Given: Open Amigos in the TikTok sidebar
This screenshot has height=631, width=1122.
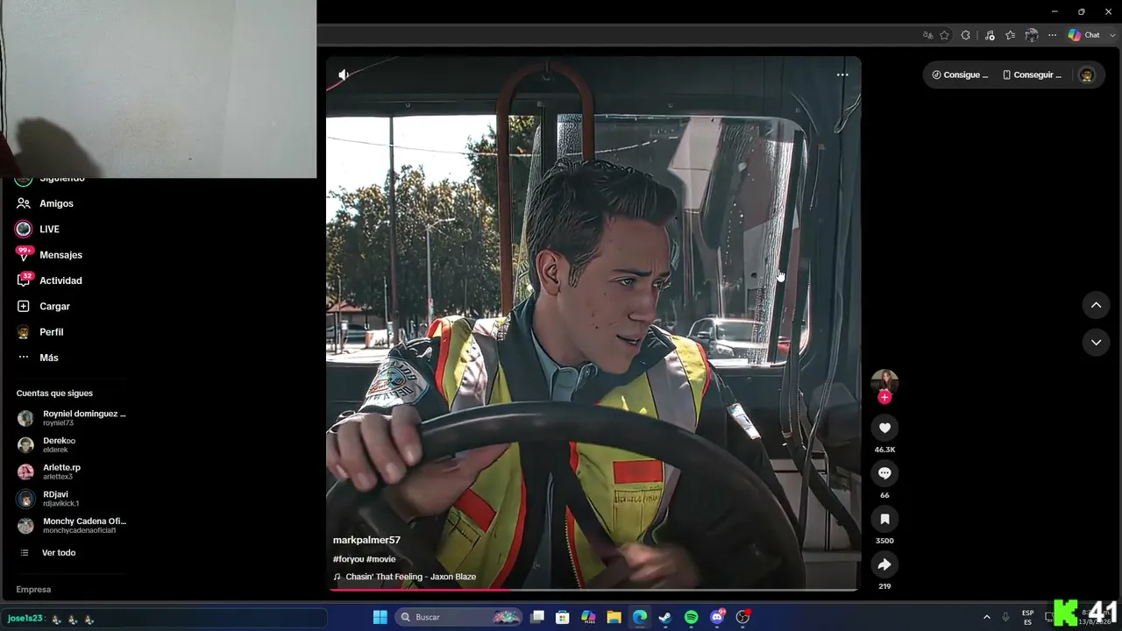Looking at the screenshot, I should pos(45,203).
